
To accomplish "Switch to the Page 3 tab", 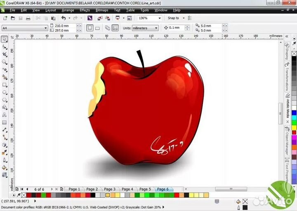I will coord(110,189).
